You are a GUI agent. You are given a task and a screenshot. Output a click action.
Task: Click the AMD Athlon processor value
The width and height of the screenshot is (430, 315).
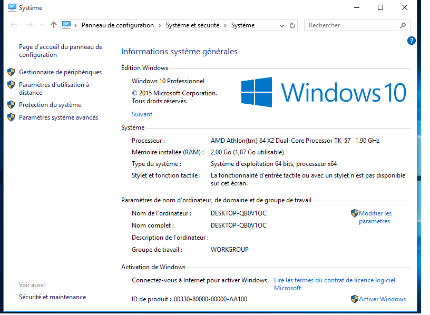pyautogui.click(x=295, y=141)
